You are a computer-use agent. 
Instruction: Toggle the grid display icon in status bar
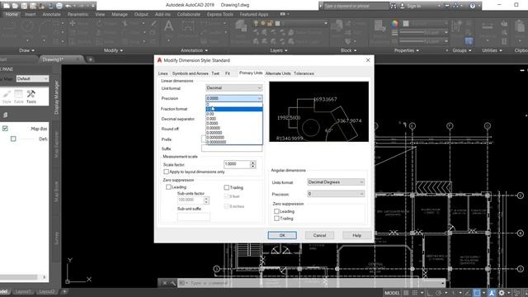point(406,293)
